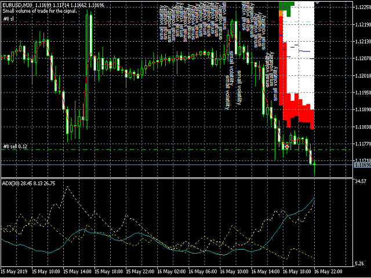Click price level 1.11770 on the scale

[x=363, y=144]
